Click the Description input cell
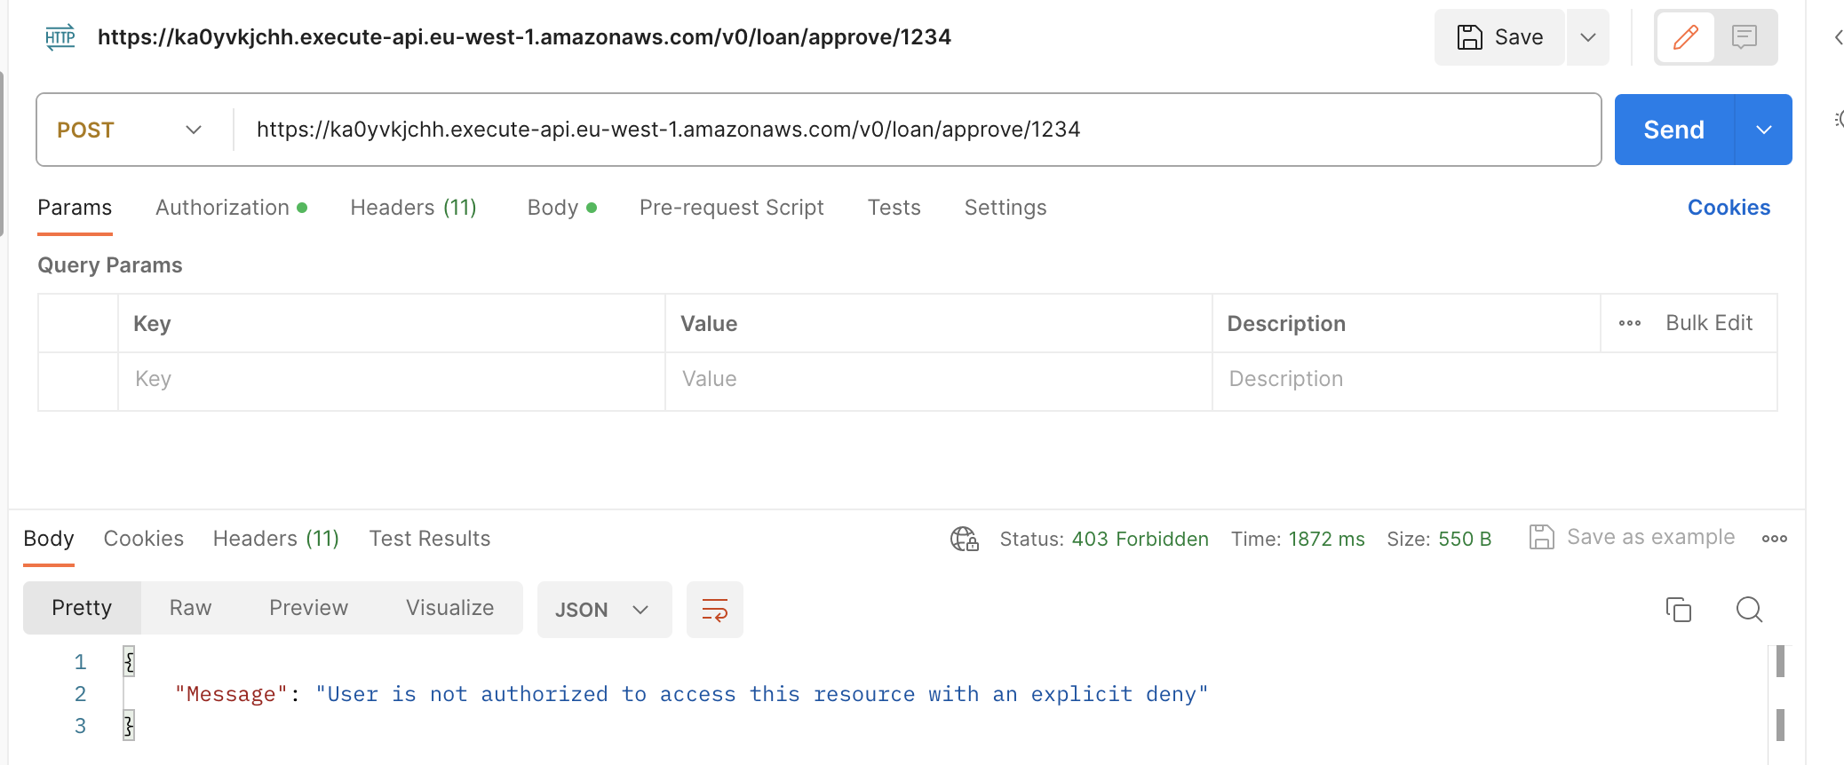Image resolution: width=1844 pixels, height=765 pixels. pyautogui.click(x=1495, y=380)
